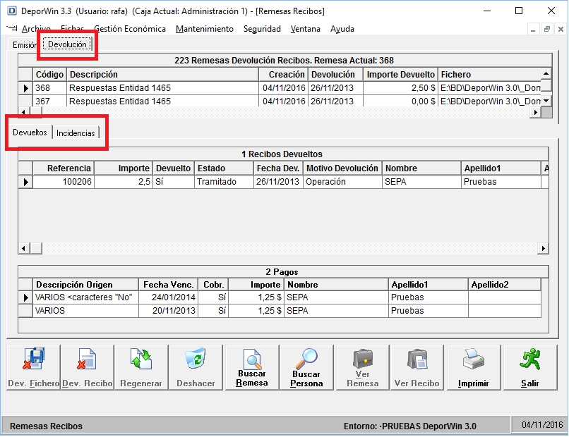Screen dimensions: 569x437
Task: Click the Estado column header
Action: pyautogui.click(x=224, y=168)
